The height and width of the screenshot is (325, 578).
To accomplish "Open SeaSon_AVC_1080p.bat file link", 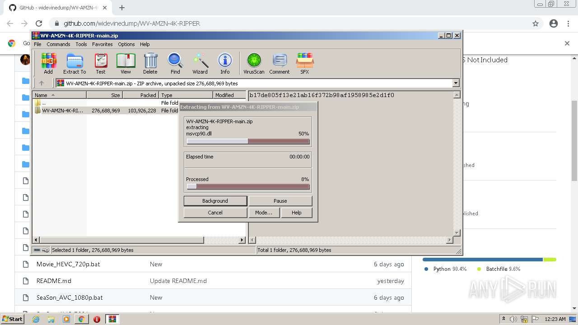I will click(70, 297).
